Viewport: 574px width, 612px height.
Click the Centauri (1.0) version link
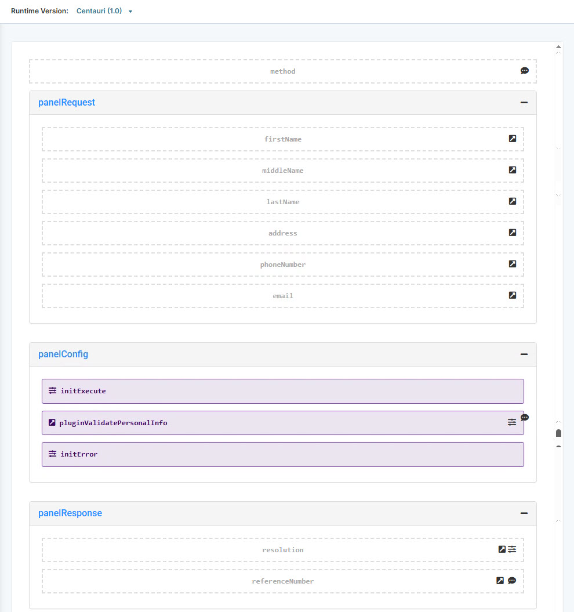(x=99, y=10)
